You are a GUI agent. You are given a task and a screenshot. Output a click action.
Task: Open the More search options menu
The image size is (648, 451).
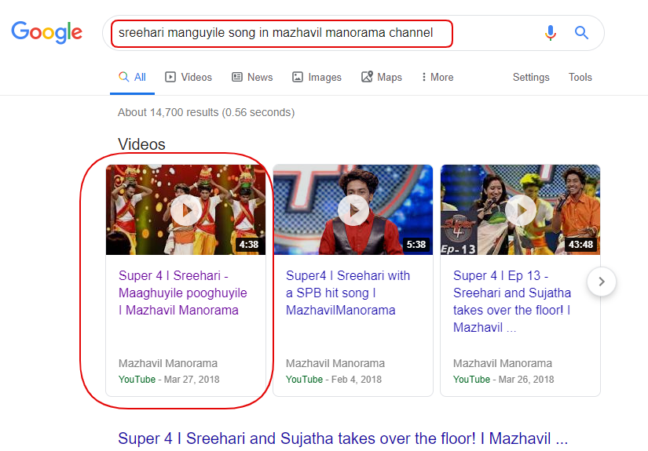tap(437, 77)
